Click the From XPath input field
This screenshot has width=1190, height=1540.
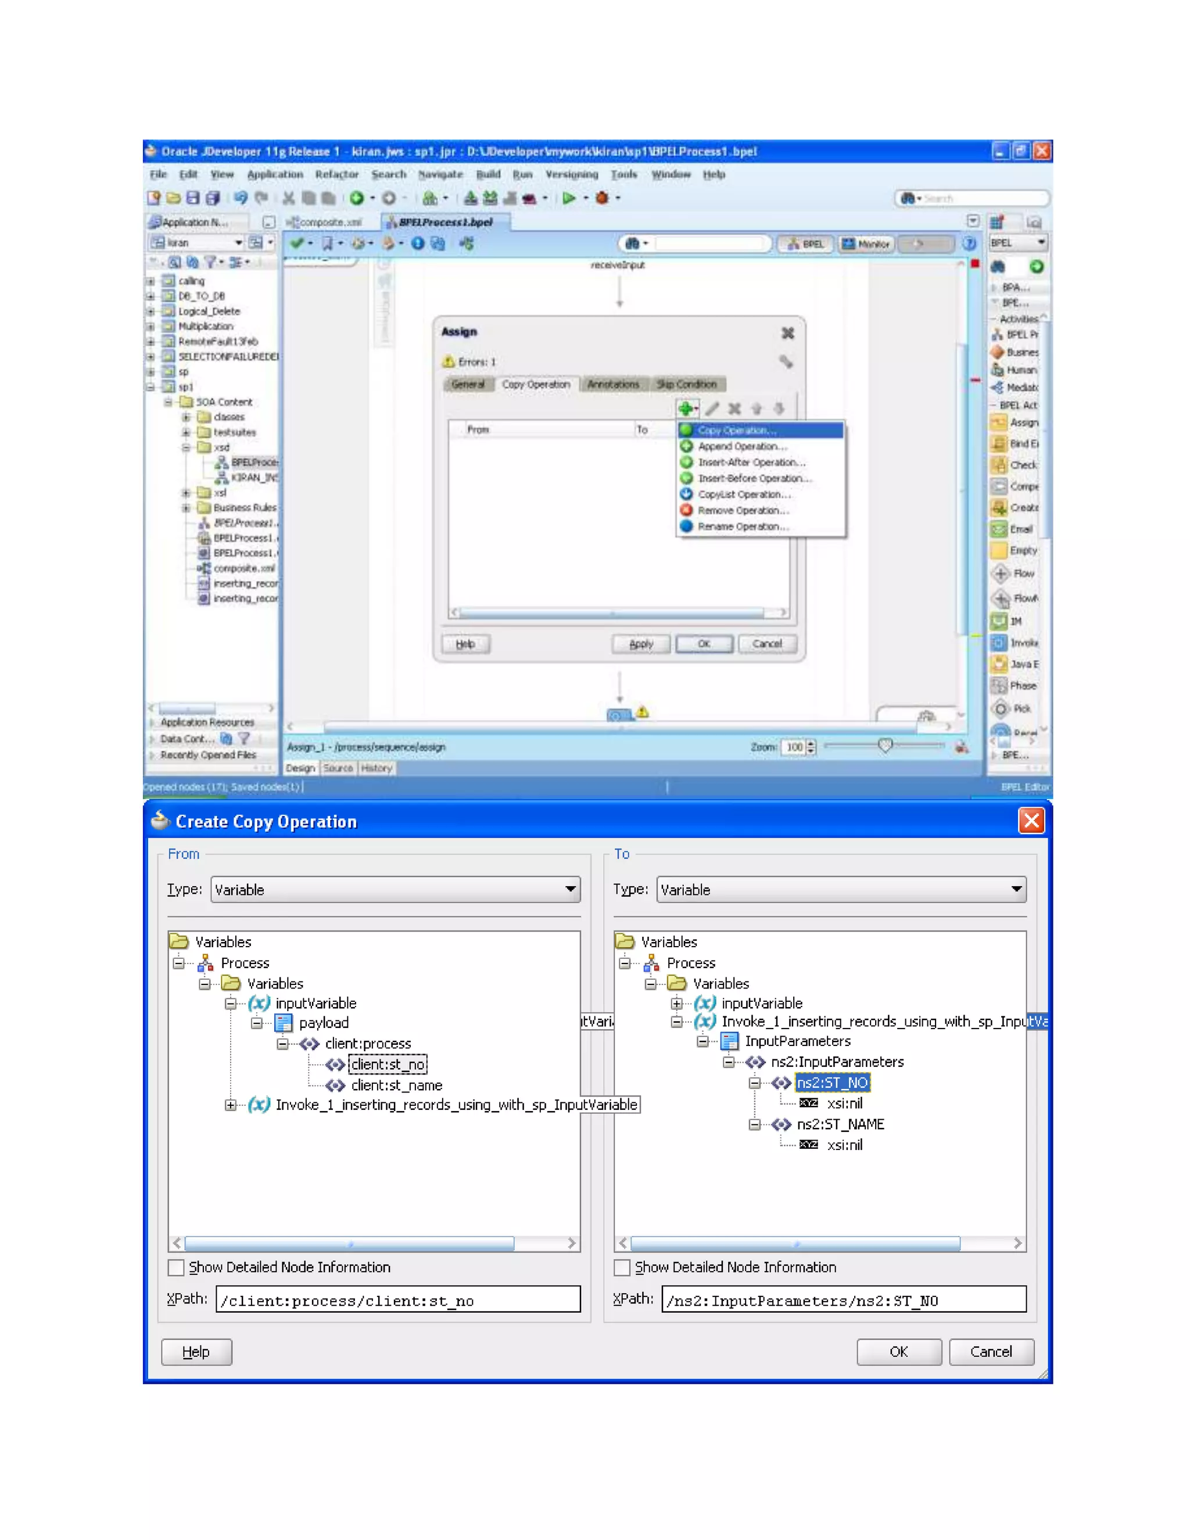pyautogui.click(x=398, y=1299)
